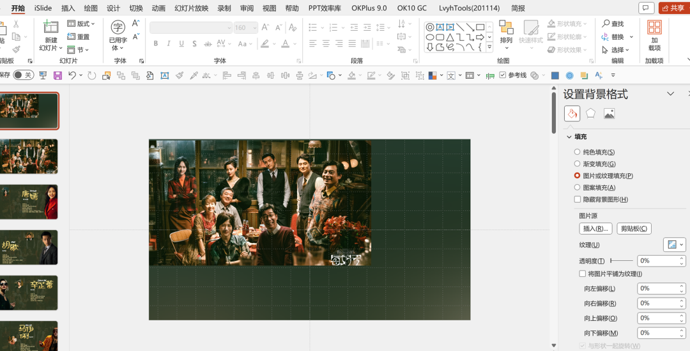Select the straight line shape in gallery

click(x=460, y=27)
